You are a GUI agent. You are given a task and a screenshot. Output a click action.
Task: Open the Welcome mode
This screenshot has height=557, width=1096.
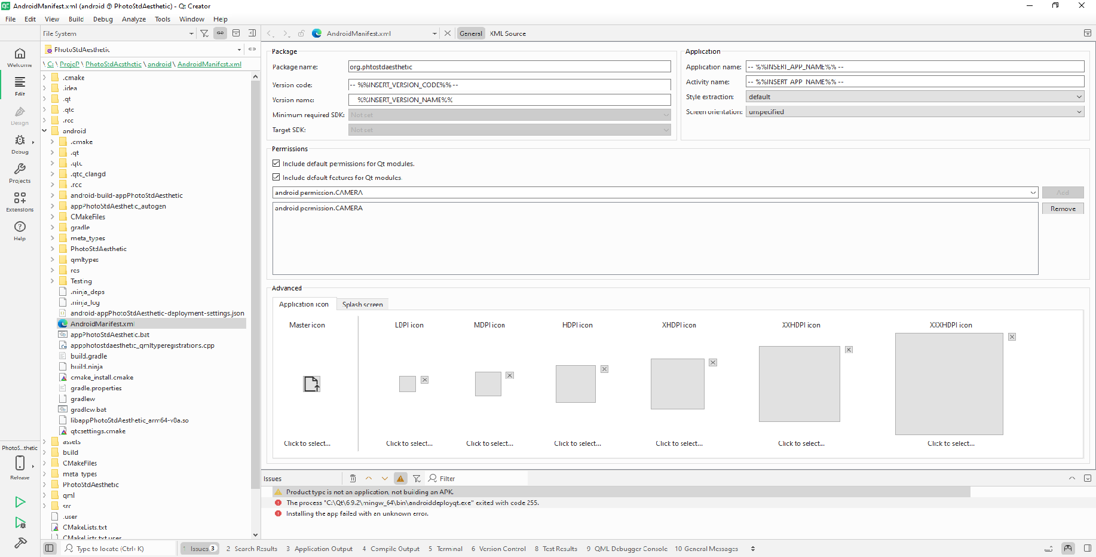click(20, 57)
